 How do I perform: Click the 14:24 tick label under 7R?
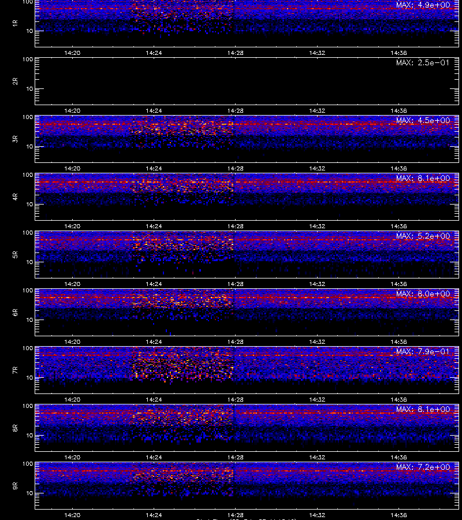(154, 400)
